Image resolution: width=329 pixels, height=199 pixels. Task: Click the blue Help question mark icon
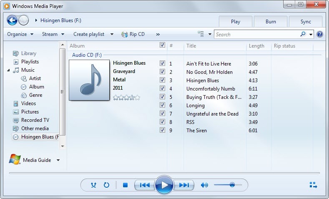(x=320, y=34)
